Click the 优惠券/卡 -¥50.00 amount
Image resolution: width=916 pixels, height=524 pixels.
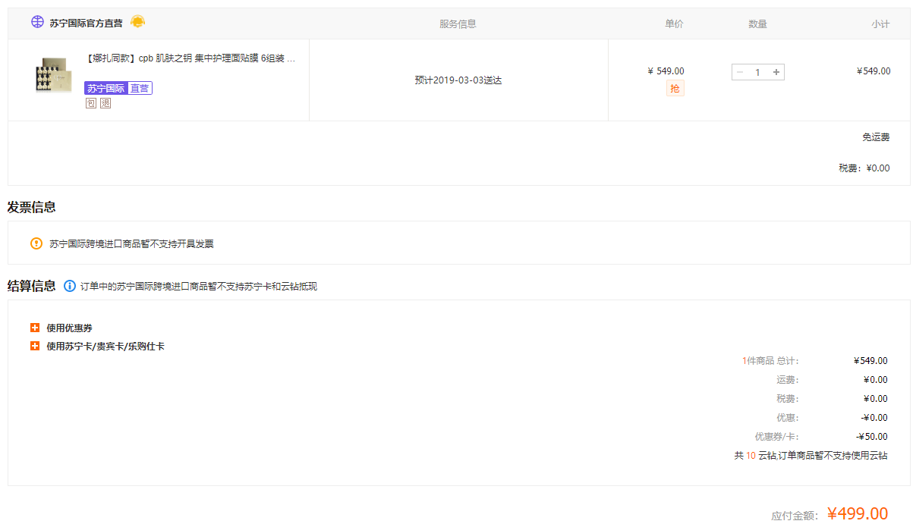(872, 437)
